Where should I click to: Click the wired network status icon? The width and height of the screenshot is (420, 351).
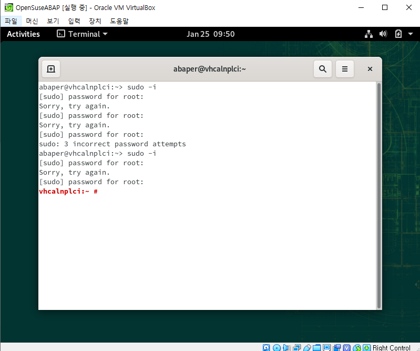click(x=368, y=34)
